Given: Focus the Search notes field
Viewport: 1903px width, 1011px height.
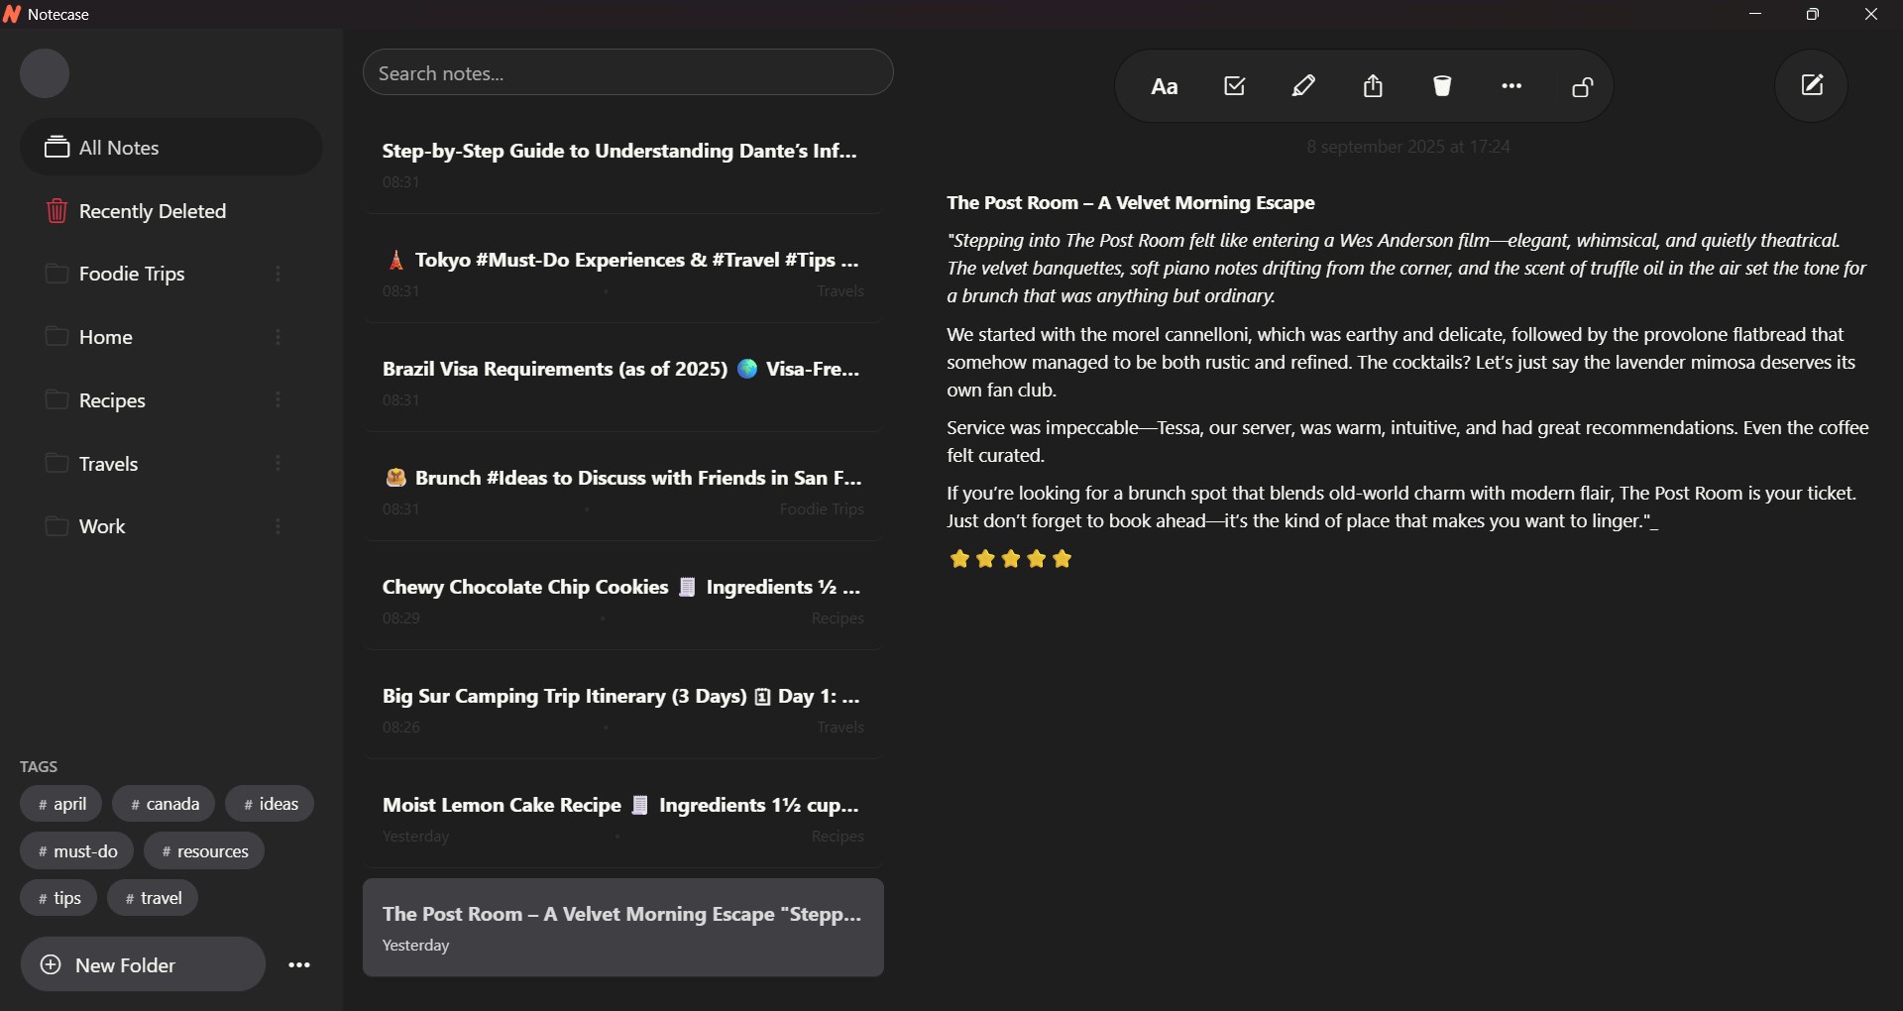Looking at the screenshot, I should [x=628, y=72].
